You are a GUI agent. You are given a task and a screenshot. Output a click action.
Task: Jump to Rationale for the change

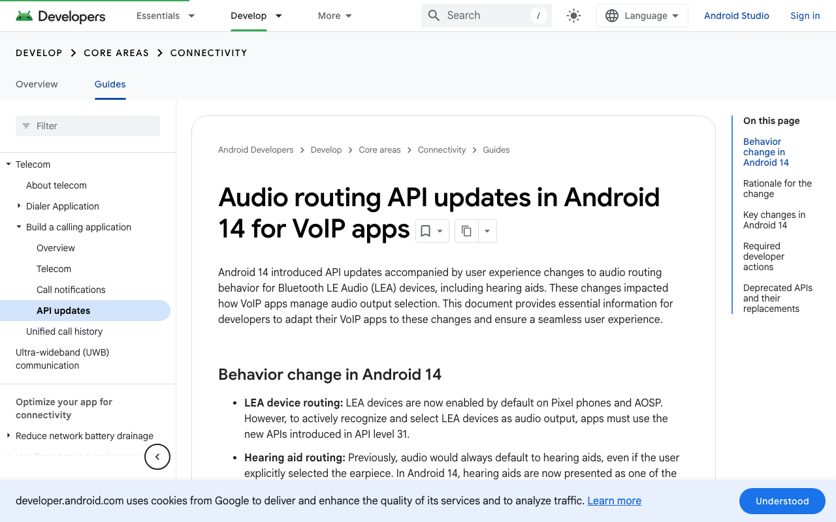click(x=777, y=189)
